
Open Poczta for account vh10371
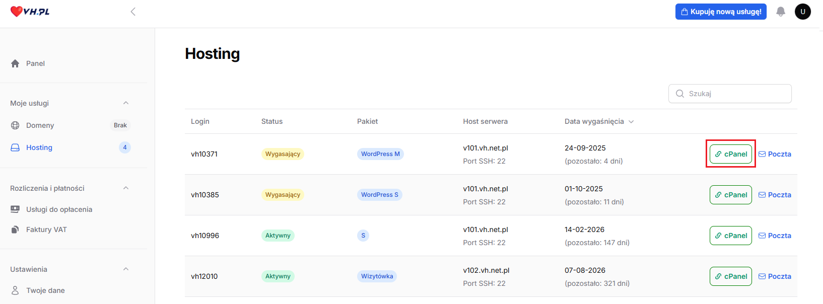(x=775, y=154)
